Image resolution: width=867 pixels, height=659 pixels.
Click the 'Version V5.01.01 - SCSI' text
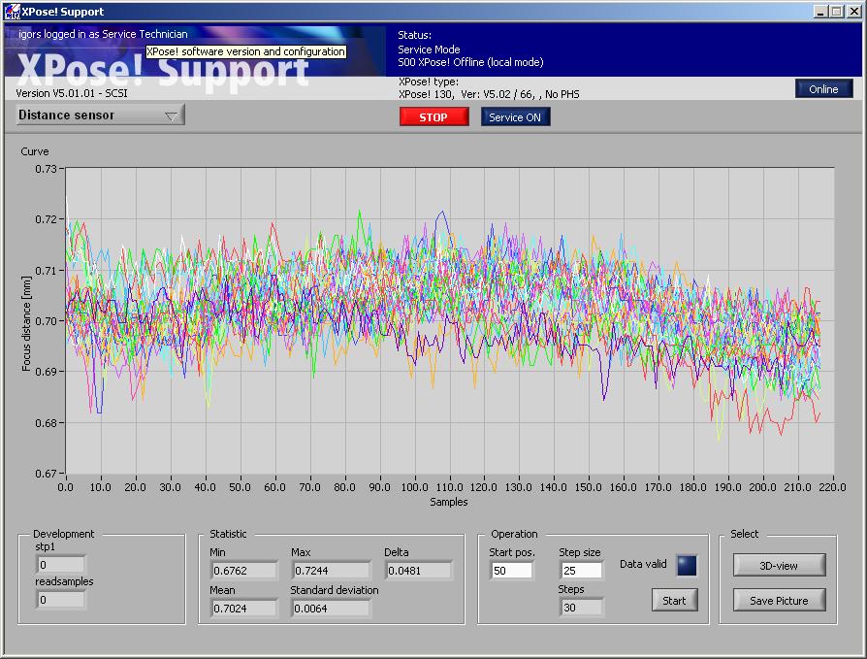72,93
